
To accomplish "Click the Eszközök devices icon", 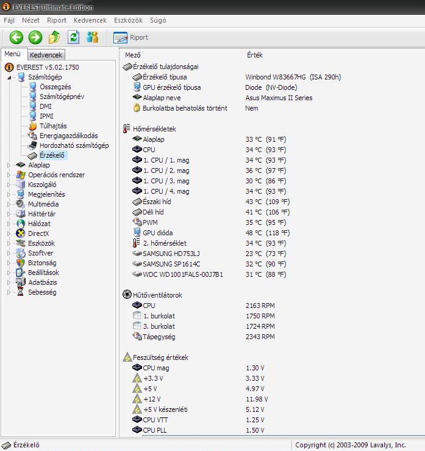I will click(21, 243).
